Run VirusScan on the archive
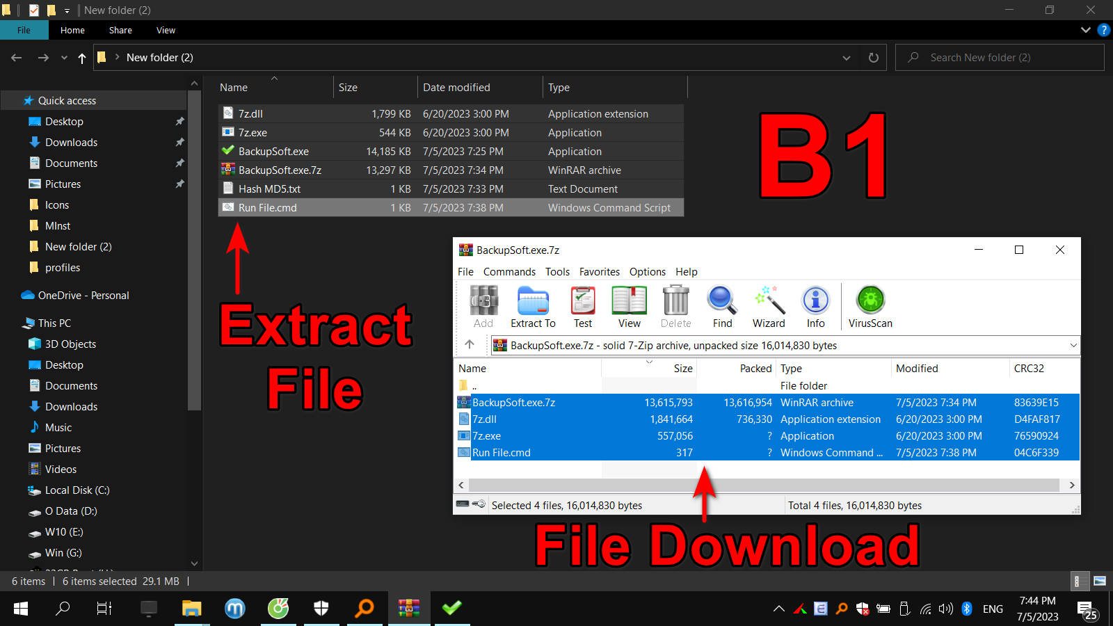 (x=870, y=307)
